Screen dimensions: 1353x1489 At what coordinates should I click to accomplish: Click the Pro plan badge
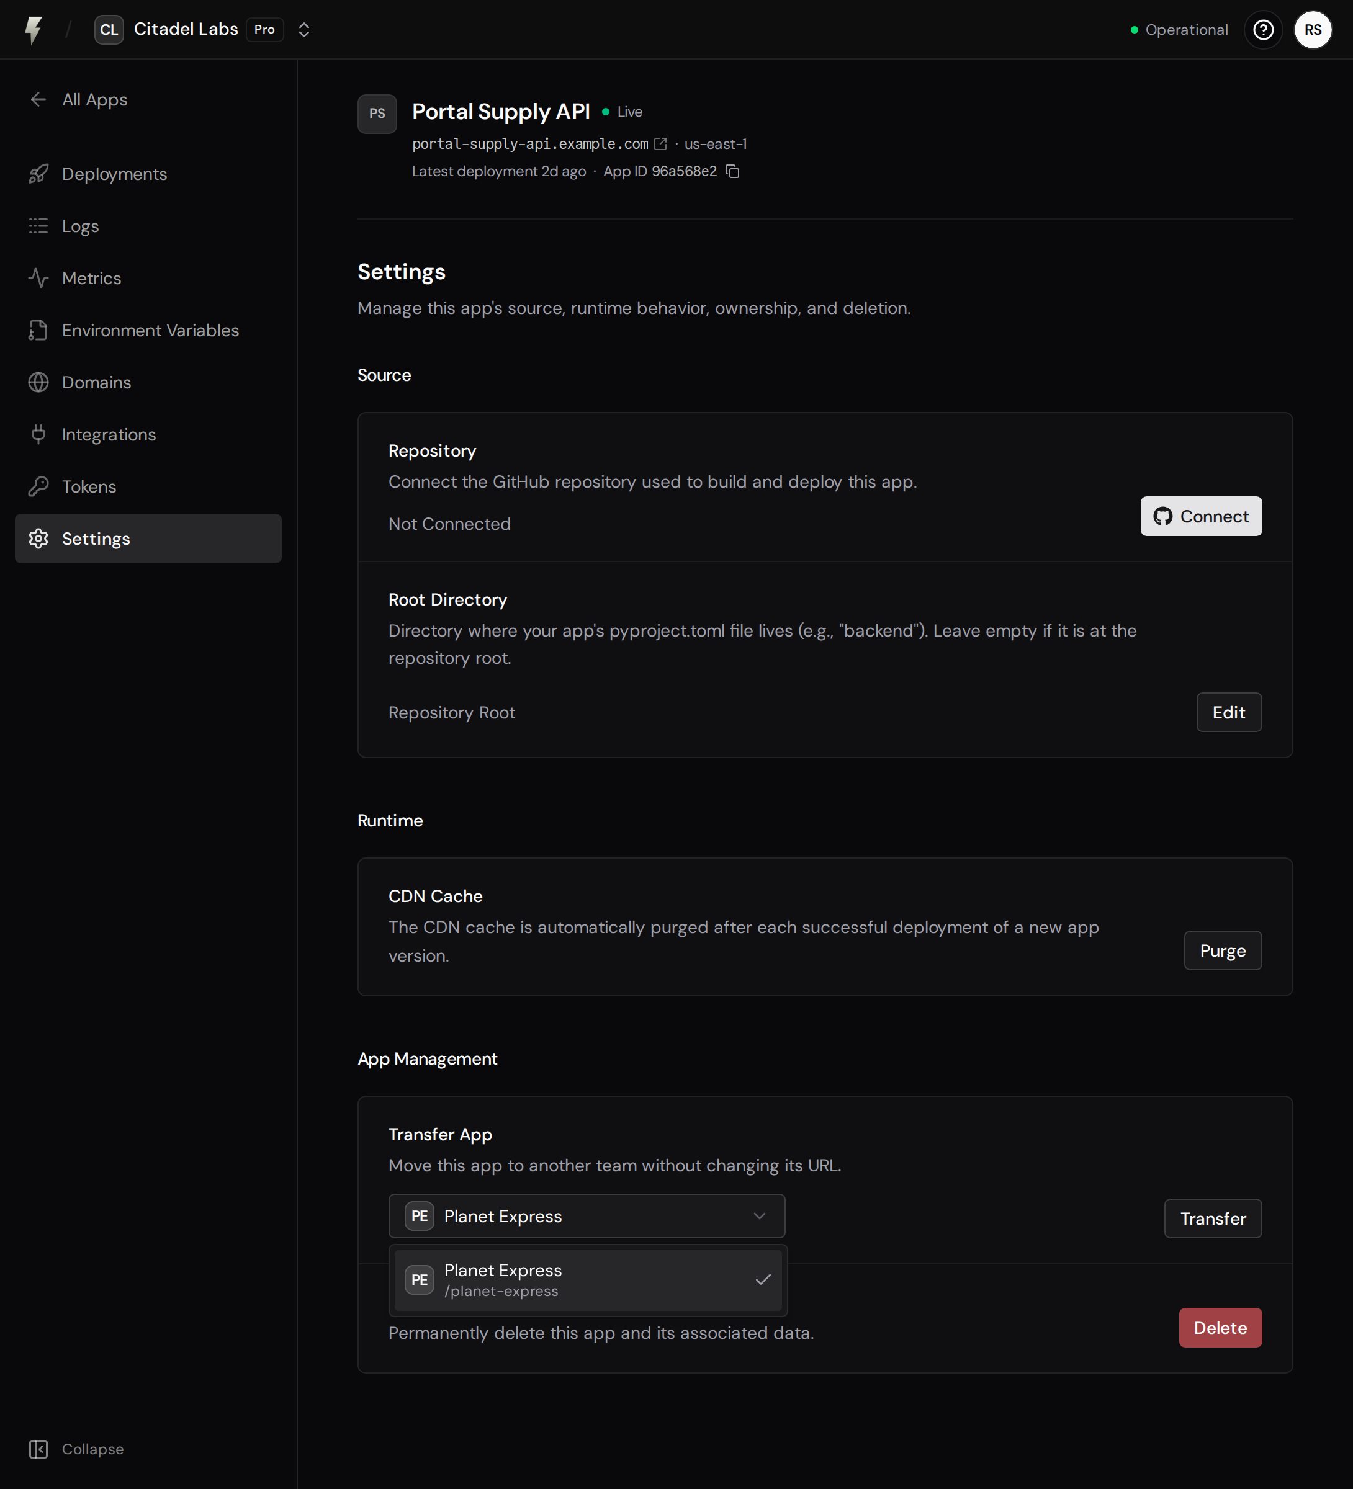tap(264, 30)
